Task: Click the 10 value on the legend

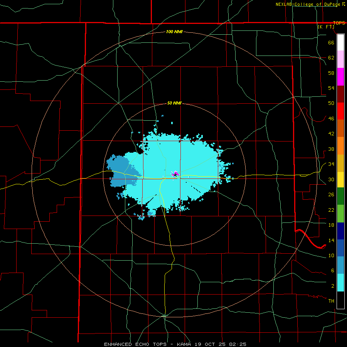Action: click(331, 255)
